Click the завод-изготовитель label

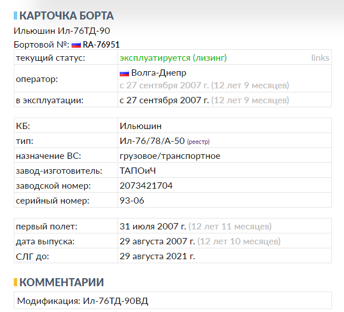pos(59,171)
